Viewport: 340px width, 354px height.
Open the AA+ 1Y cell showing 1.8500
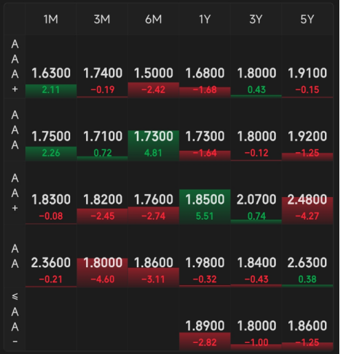coord(205,193)
